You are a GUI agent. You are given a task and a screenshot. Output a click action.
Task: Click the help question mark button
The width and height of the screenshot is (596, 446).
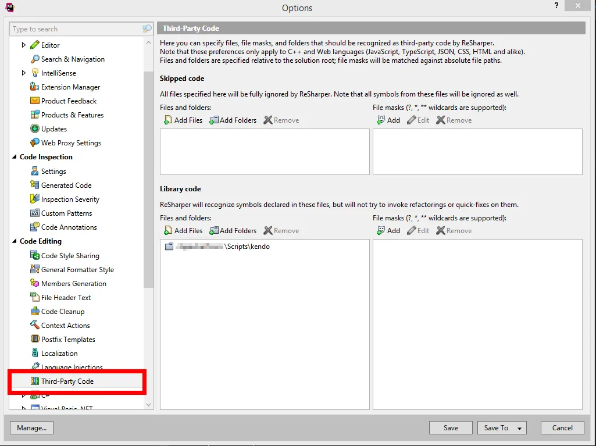[x=556, y=6]
